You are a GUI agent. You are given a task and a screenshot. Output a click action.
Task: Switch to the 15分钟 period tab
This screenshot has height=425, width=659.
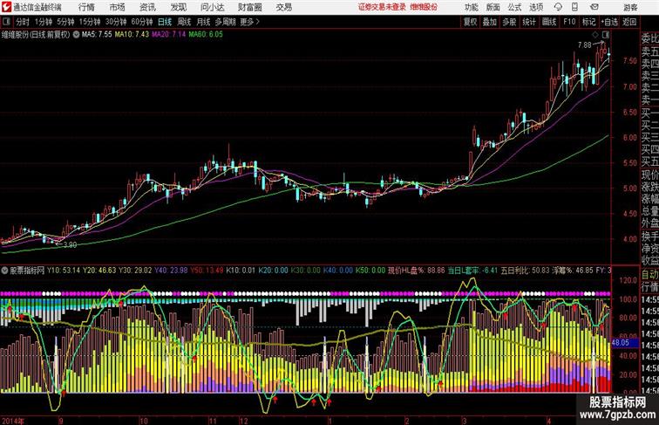pos(90,22)
